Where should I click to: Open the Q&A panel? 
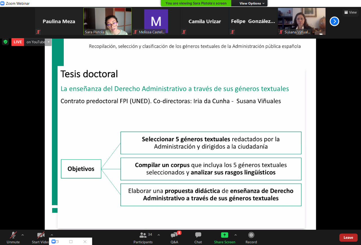coord(174,235)
